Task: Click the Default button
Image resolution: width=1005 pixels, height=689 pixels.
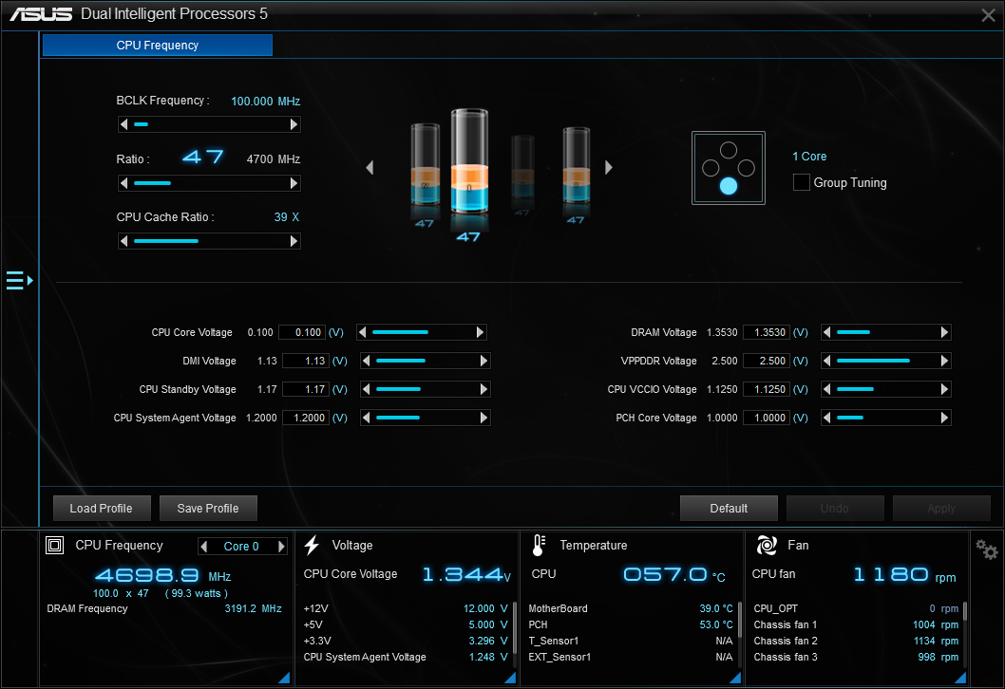Action: coord(729,509)
